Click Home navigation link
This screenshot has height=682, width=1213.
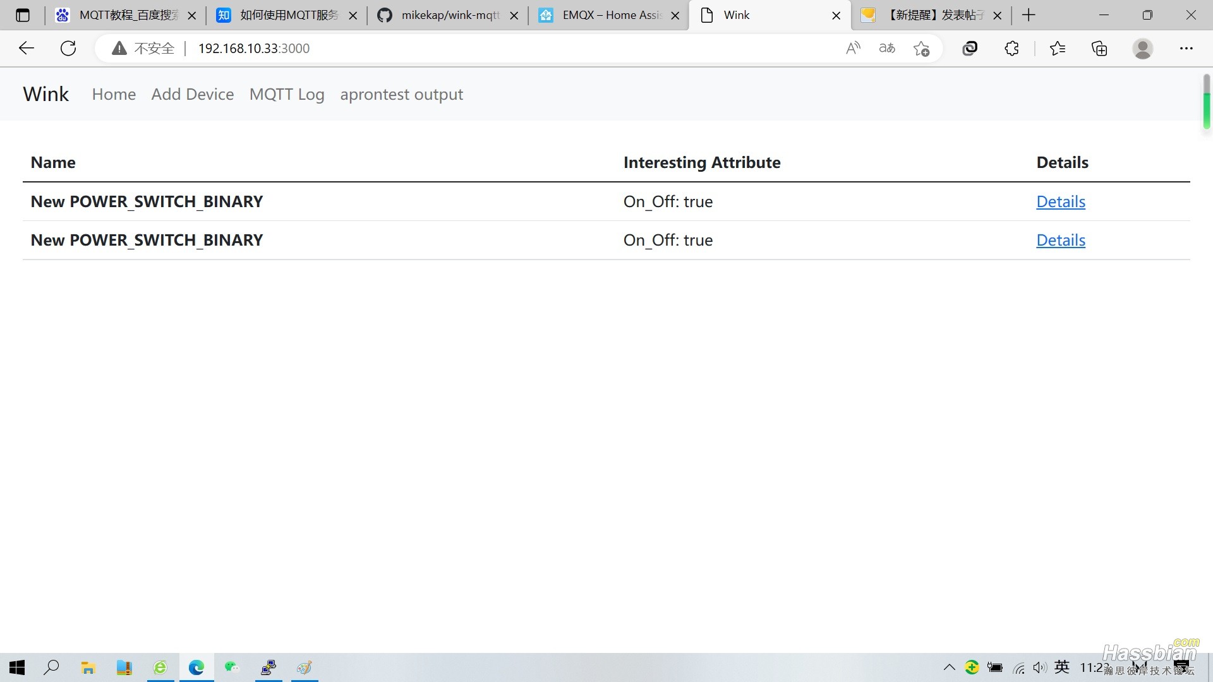pos(113,94)
